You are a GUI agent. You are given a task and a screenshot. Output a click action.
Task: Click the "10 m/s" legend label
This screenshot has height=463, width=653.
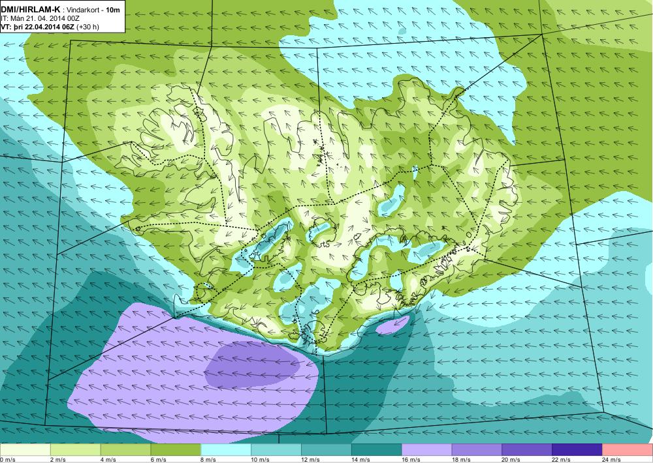(x=261, y=460)
